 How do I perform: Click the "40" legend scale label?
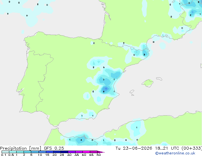click(84, 155)
